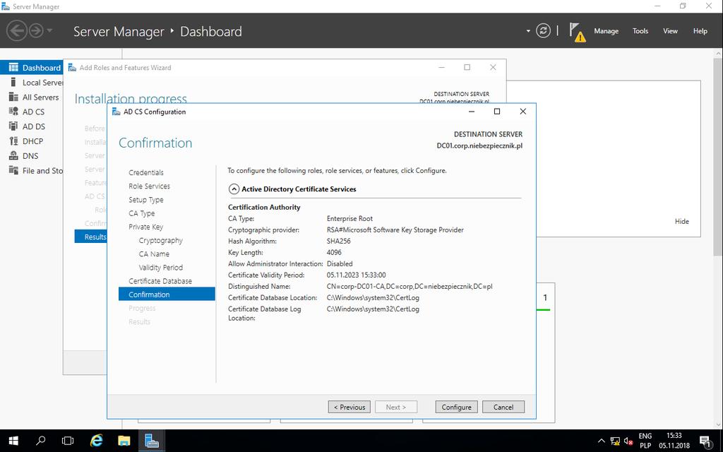
Task: Click the Previous button
Action: 349,408
